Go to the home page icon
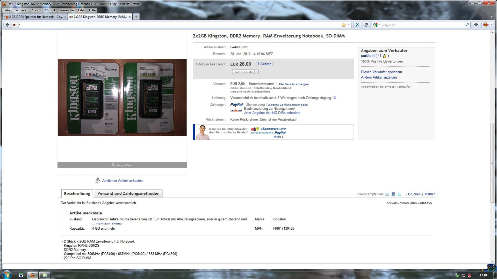497x279 pixels. coord(476,25)
